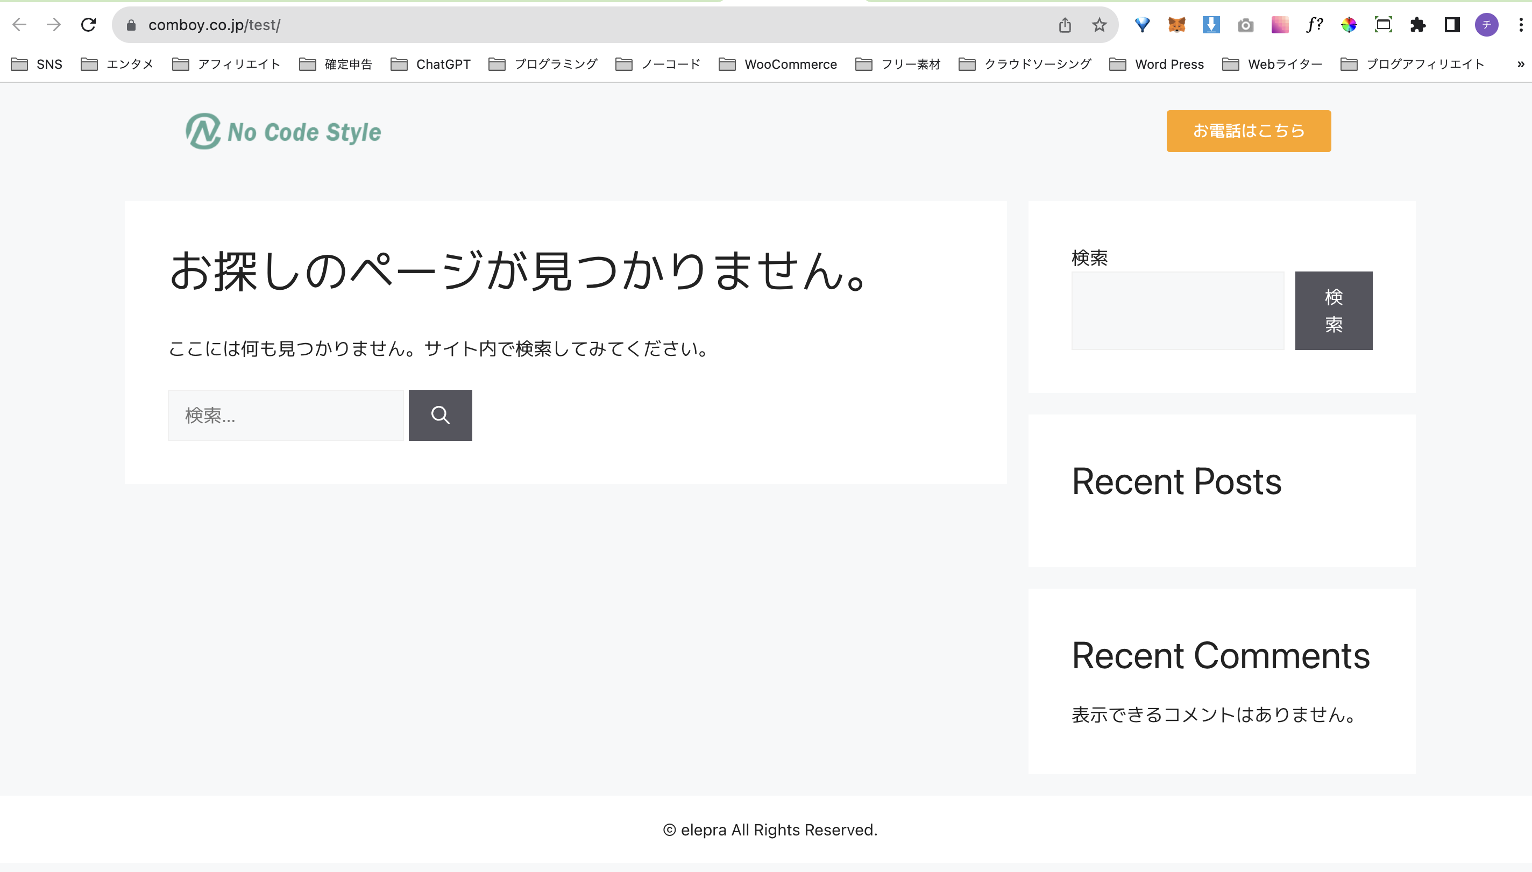Open the Extensions puzzle menu
1532x872 pixels.
(1417, 25)
